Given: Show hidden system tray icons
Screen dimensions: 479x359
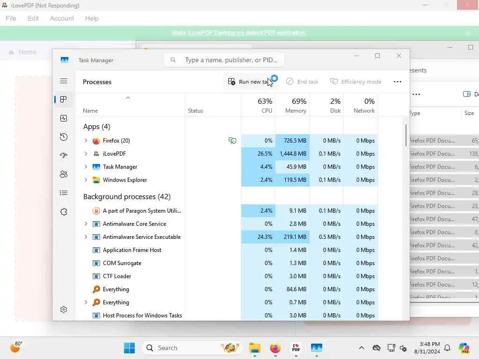Looking at the screenshot, I should point(362,348).
